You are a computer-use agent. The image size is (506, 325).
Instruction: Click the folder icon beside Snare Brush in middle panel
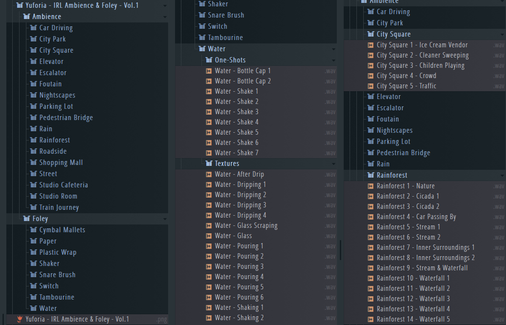coord(202,15)
